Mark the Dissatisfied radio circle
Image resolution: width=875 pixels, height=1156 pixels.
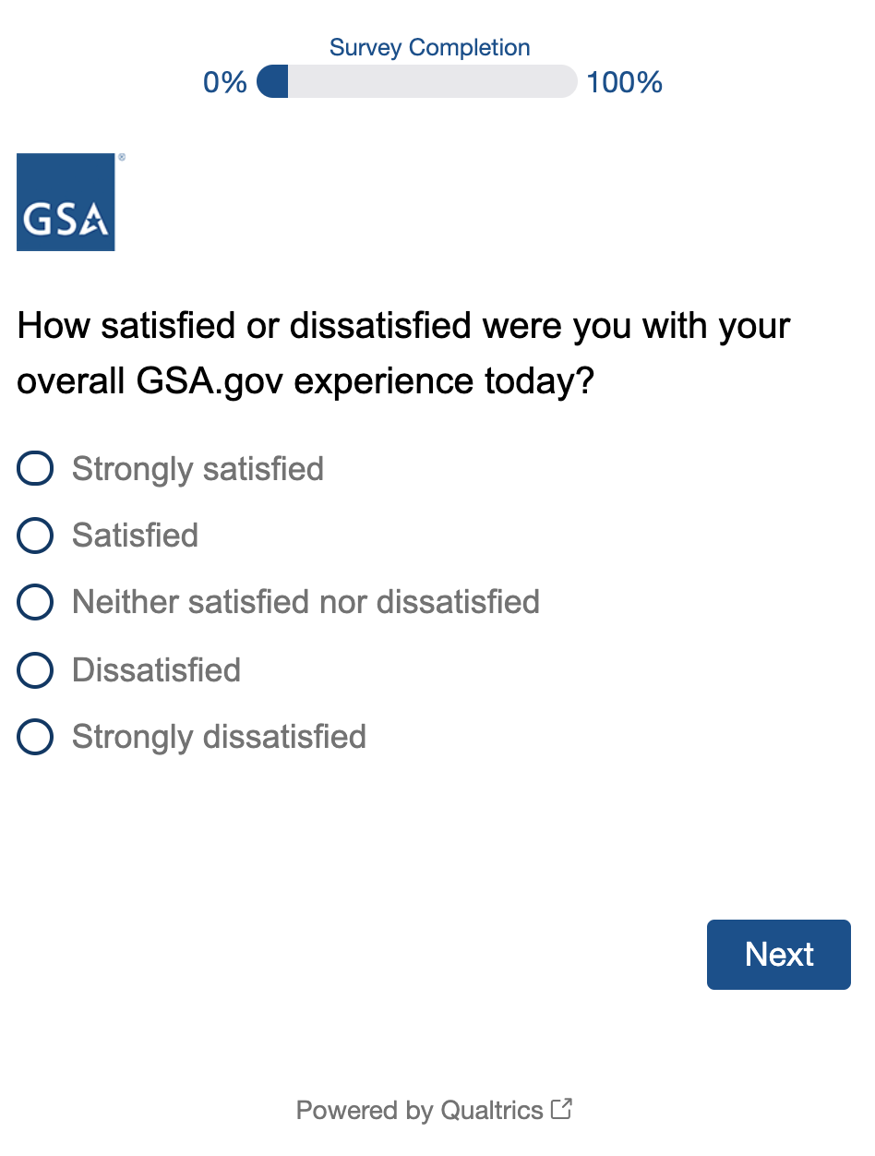coord(35,670)
